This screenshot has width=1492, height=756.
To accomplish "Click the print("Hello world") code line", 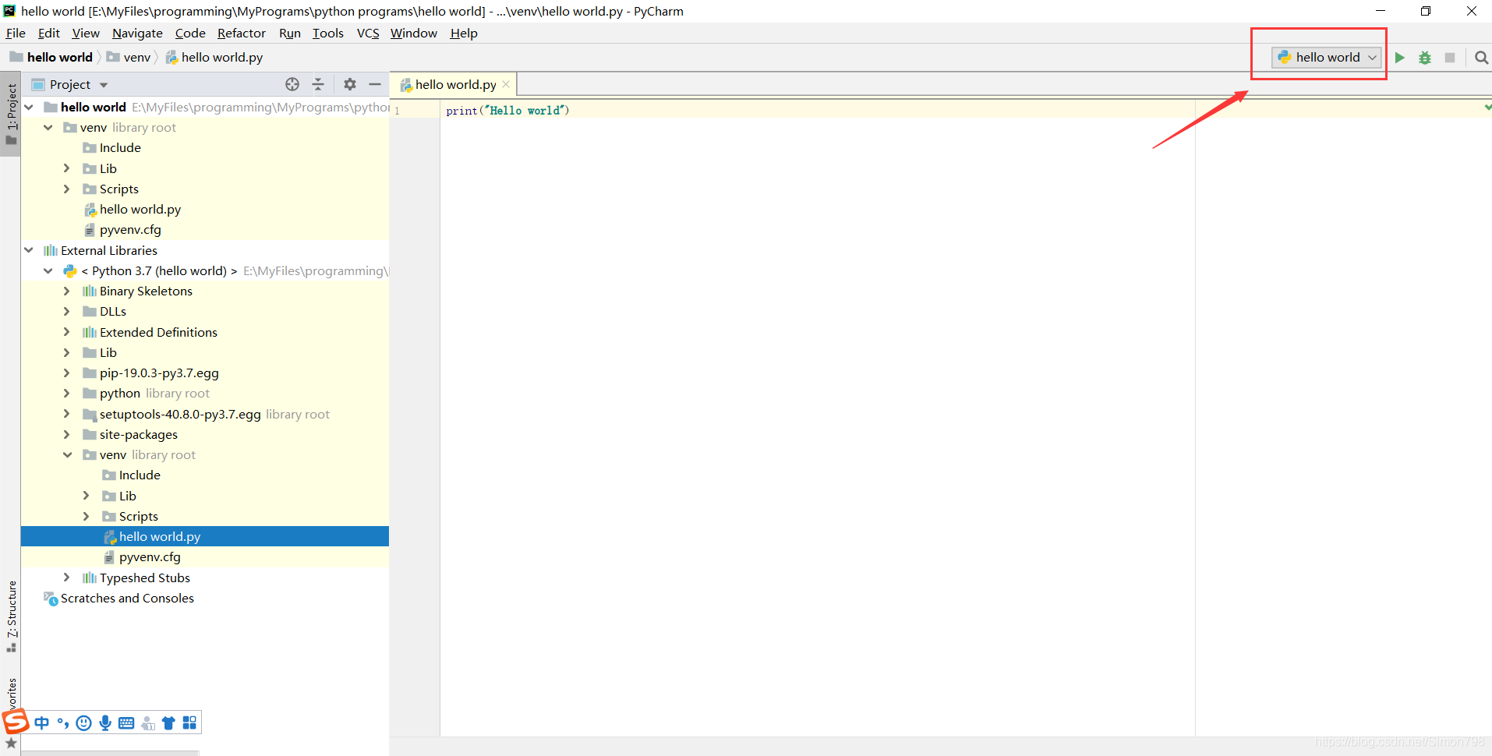I will click(x=507, y=111).
